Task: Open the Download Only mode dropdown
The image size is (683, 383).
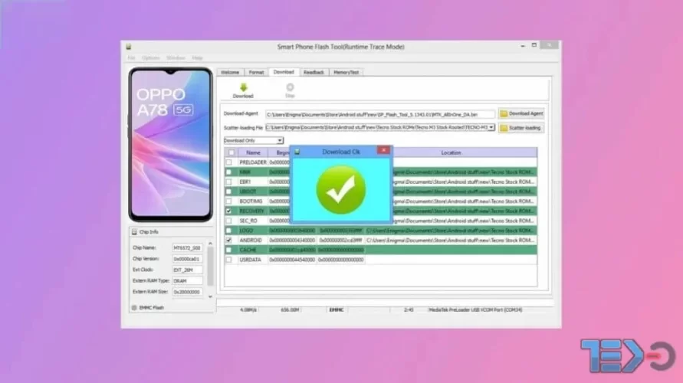Action: click(280, 141)
